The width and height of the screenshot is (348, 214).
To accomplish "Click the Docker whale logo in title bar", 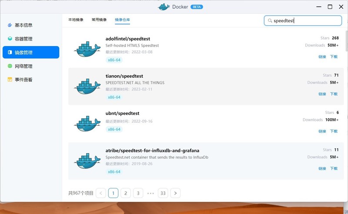I will coord(164,7).
